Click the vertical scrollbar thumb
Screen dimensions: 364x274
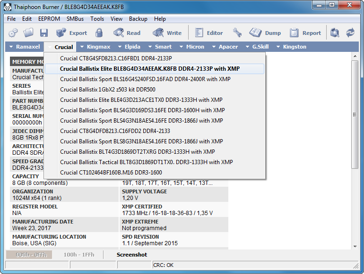coord(355,115)
